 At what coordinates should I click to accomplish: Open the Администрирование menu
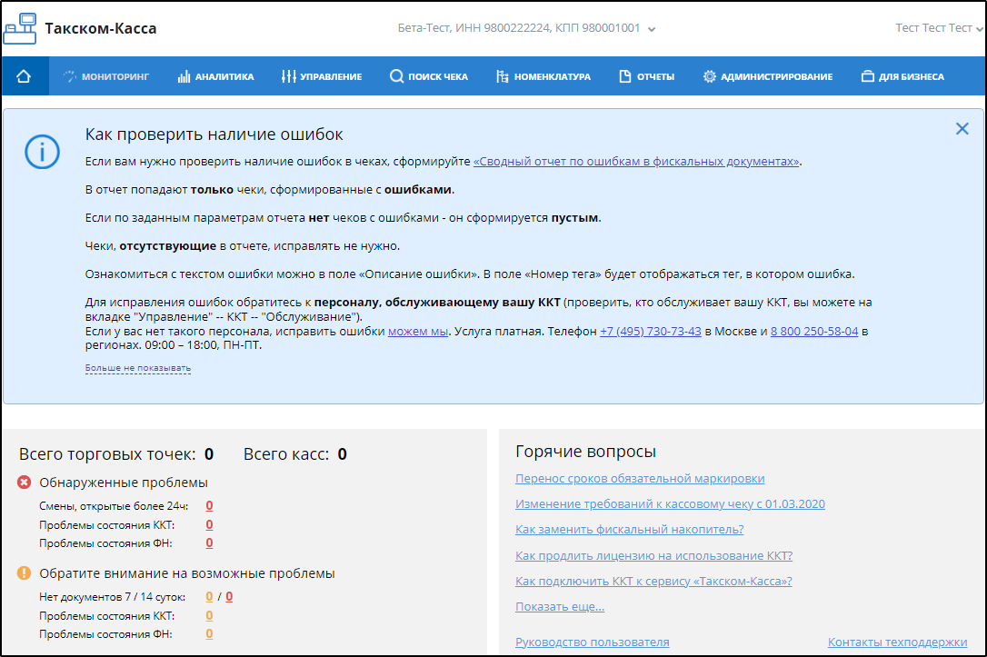coord(767,76)
